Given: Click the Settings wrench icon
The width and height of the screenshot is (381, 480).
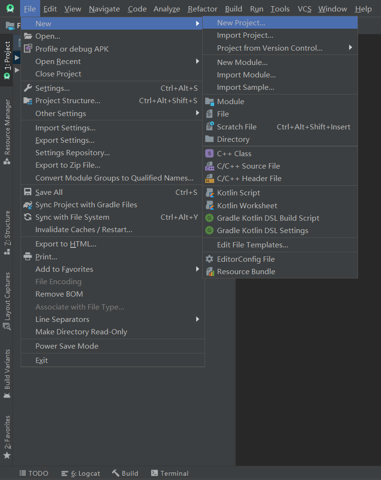Looking at the screenshot, I should click(x=28, y=88).
